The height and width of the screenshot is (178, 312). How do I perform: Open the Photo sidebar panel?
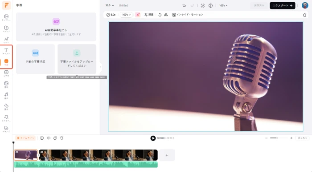[6, 85]
